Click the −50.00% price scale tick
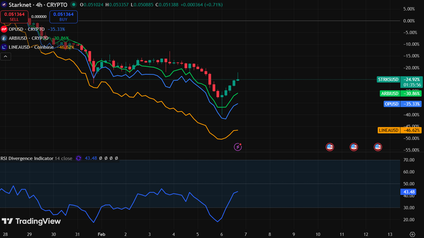This screenshot has width=424, height=238. (x=412, y=138)
